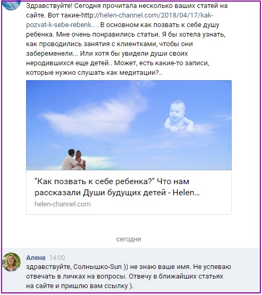Click the line "которые нужно слушать как медитации?.."

pyautogui.click(x=94, y=73)
